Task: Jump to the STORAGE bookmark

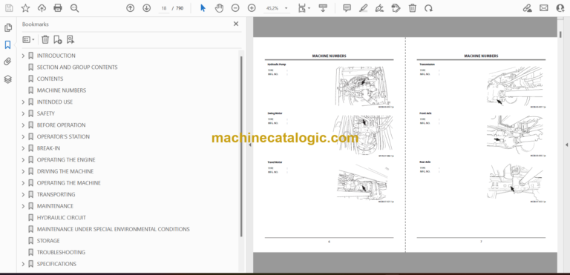Action: click(x=48, y=241)
